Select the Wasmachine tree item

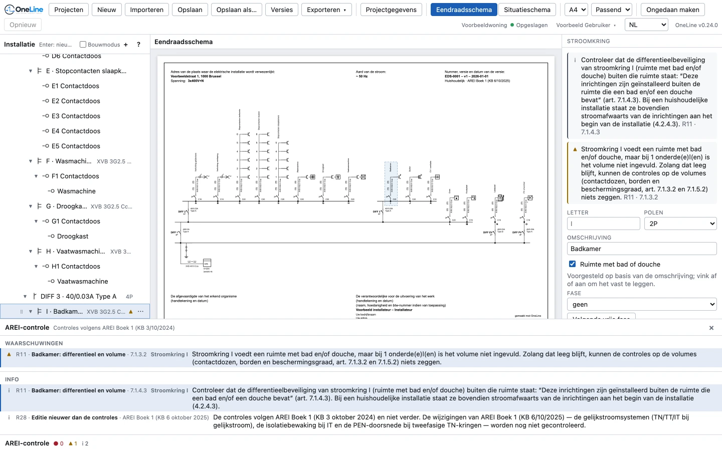(x=75, y=191)
